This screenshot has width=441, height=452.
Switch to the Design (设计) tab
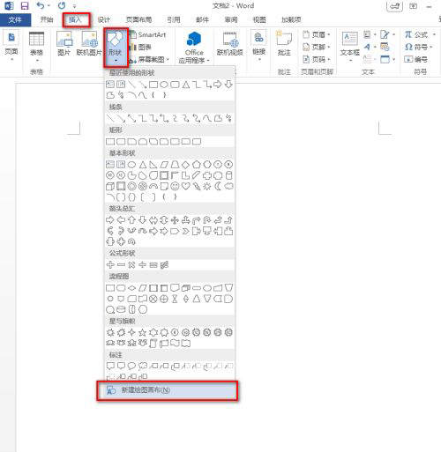pyautogui.click(x=103, y=19)
